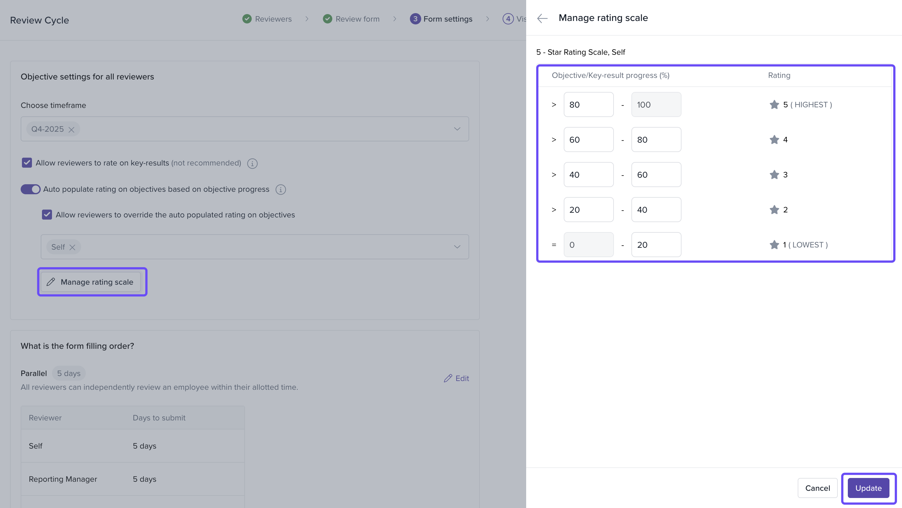
Task: Click the 1 (LOWEST) star icon
Action: (774, 245)
